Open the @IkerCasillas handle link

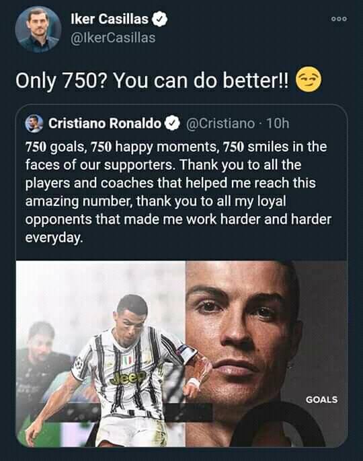click(x=113, y=38)
